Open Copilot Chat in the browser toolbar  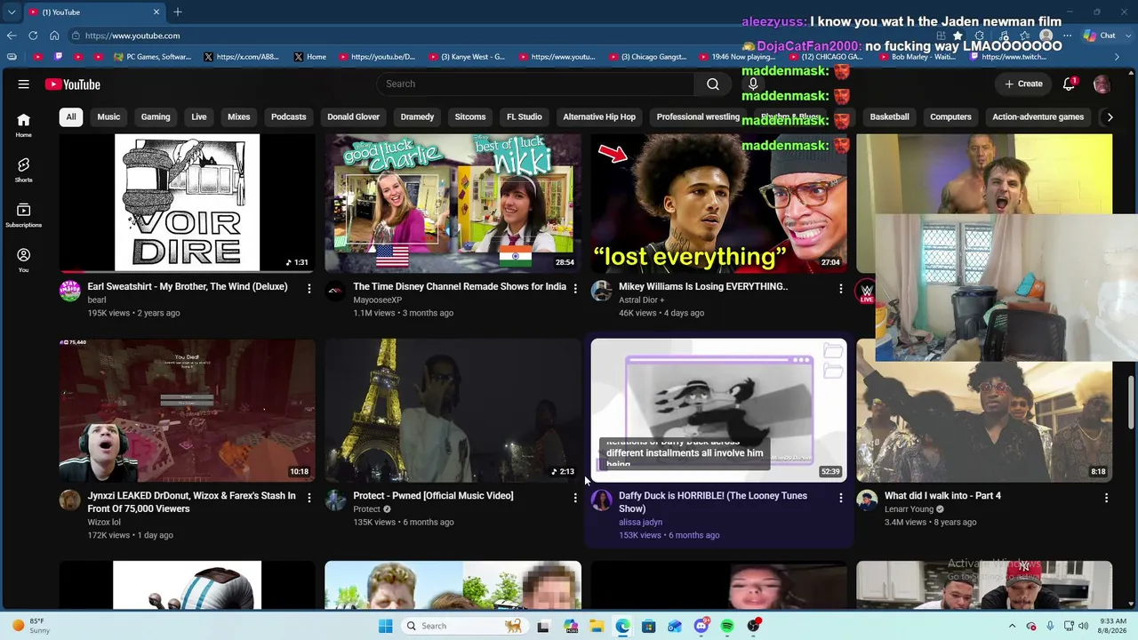[x=1100, y=36]
